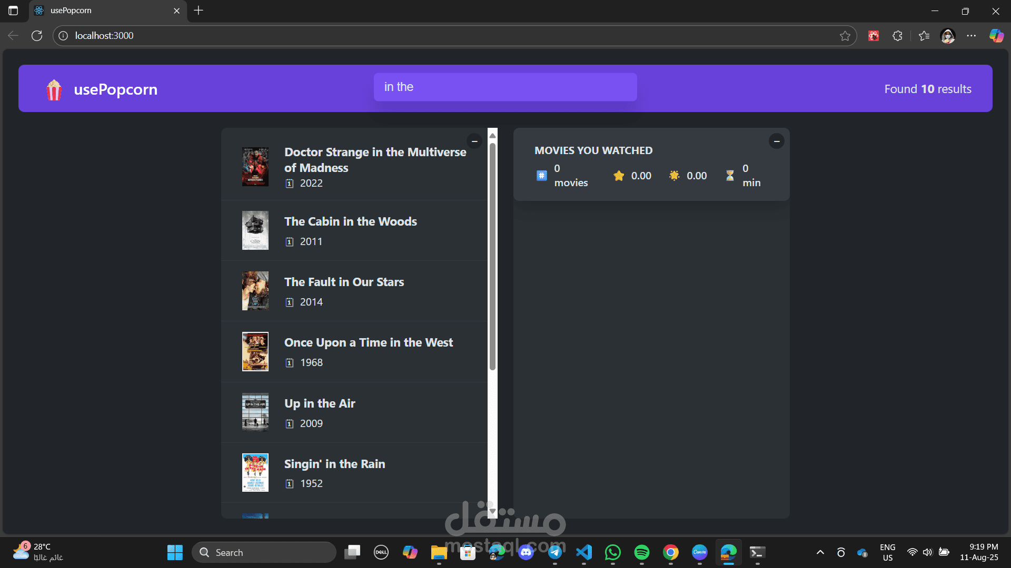Open the Extensions puzzle icon
The image size is (1011, 568).
pyautogui.click(x=898, y=36)
